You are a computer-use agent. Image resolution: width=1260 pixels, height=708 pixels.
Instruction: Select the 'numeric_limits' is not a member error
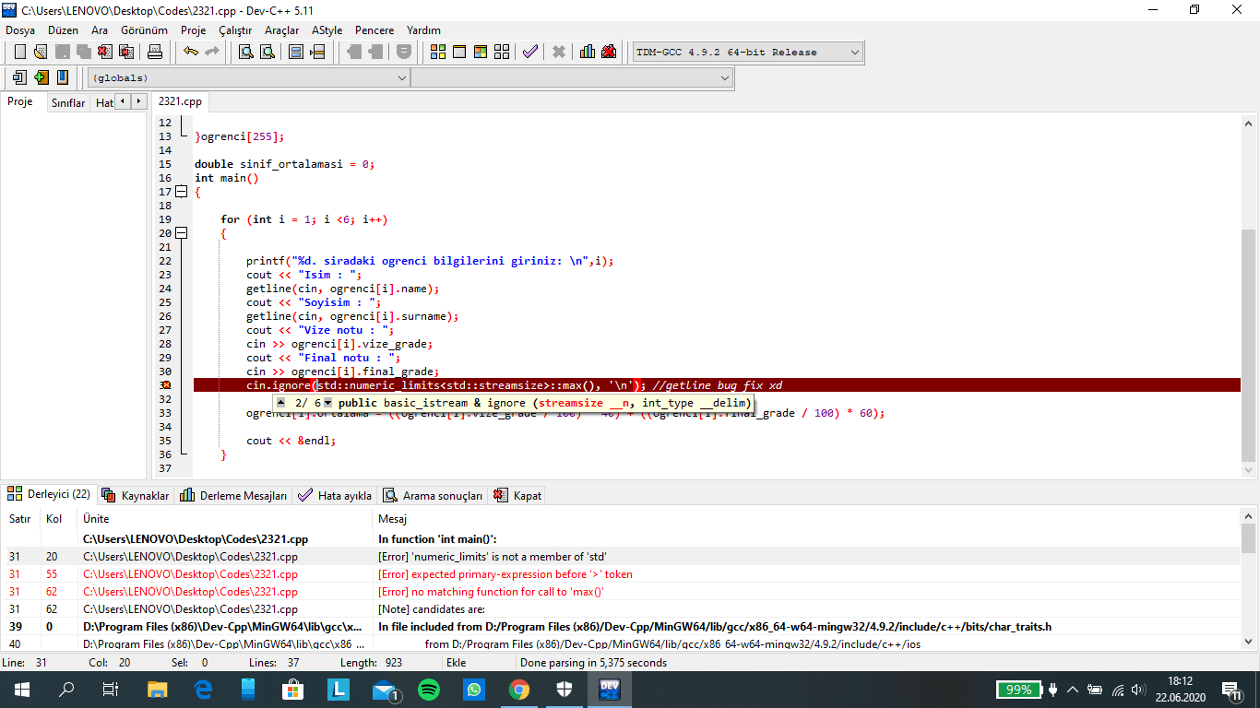click(x=620, y=557)
